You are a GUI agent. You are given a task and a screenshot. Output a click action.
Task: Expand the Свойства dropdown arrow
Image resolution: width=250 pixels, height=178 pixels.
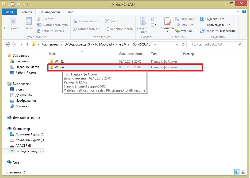coord(167,31)
